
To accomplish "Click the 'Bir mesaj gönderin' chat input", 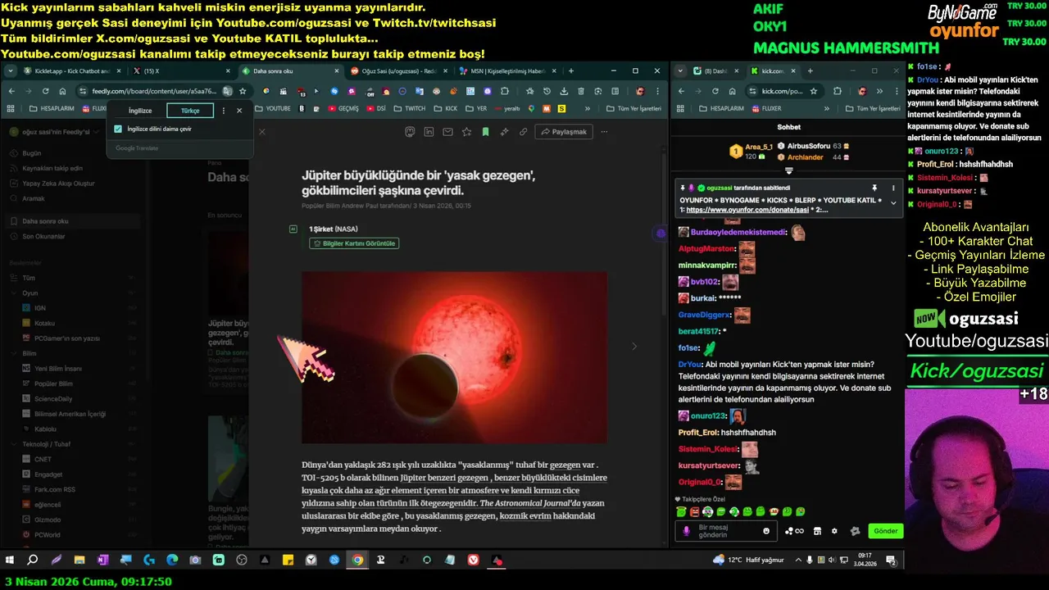I will [x=725, y=531].
